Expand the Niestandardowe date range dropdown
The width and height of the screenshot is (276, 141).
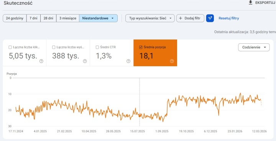coord(98,18)
